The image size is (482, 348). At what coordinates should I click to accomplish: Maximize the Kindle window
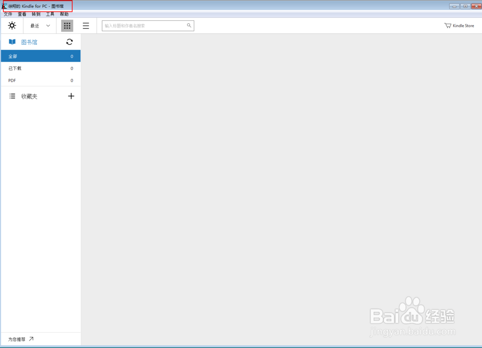pos(466,6)
